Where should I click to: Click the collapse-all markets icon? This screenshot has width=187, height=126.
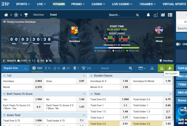pyautogui.click(x=152, y=68)
